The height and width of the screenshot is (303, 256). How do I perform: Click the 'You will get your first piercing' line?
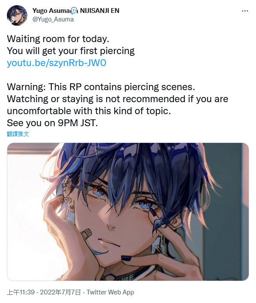point(71,51)
